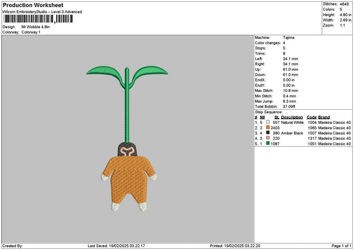Click the 'Natural White' description
The width and height of the screenshot is (354, 250).
pos(293,123)
